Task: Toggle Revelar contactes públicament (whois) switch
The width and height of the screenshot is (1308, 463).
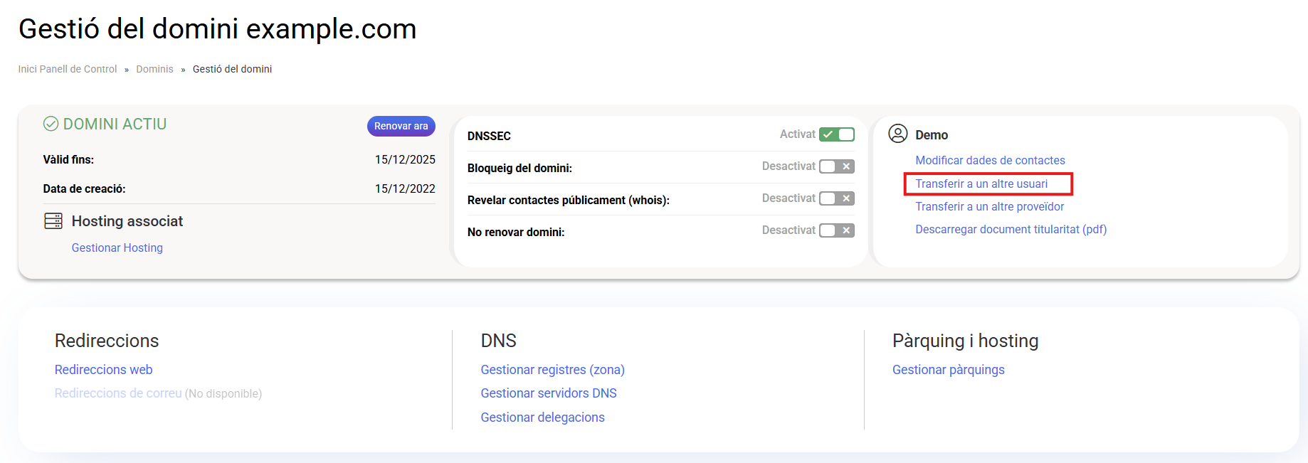Action: (x=836, y=198)
